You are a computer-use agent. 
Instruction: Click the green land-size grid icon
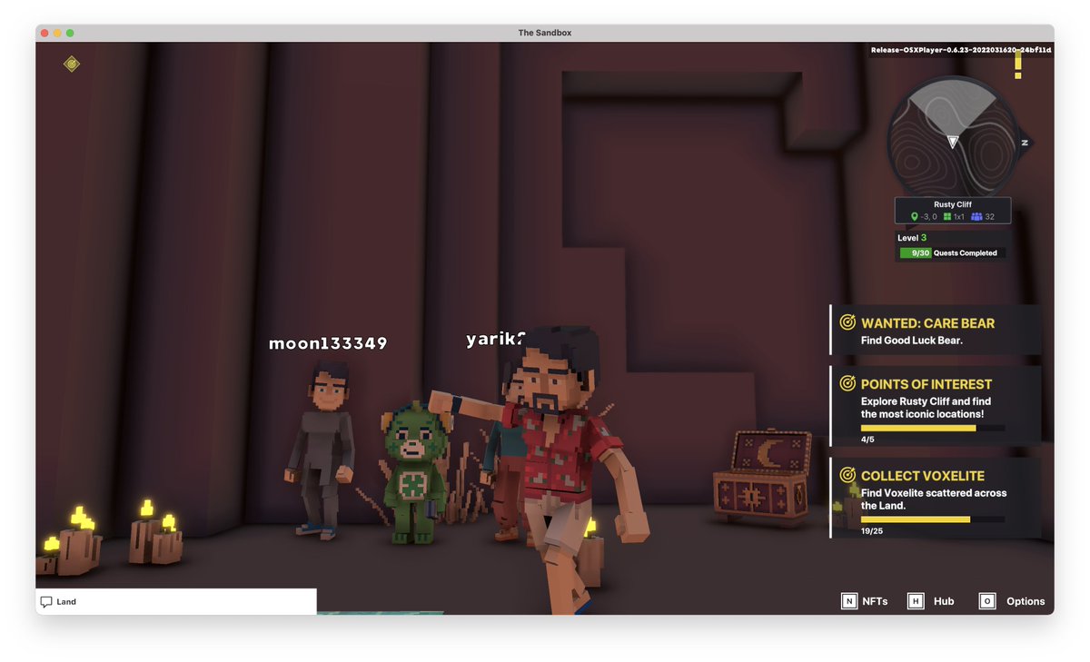click(947, 217)
